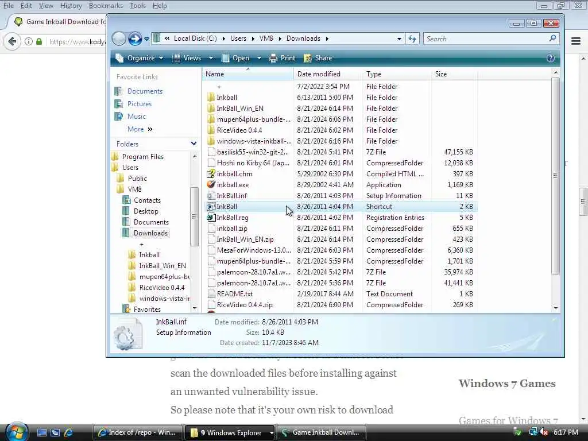Click the refresh button next to address bar
This screenshot has height=441, width=588.
pos(412,38)
